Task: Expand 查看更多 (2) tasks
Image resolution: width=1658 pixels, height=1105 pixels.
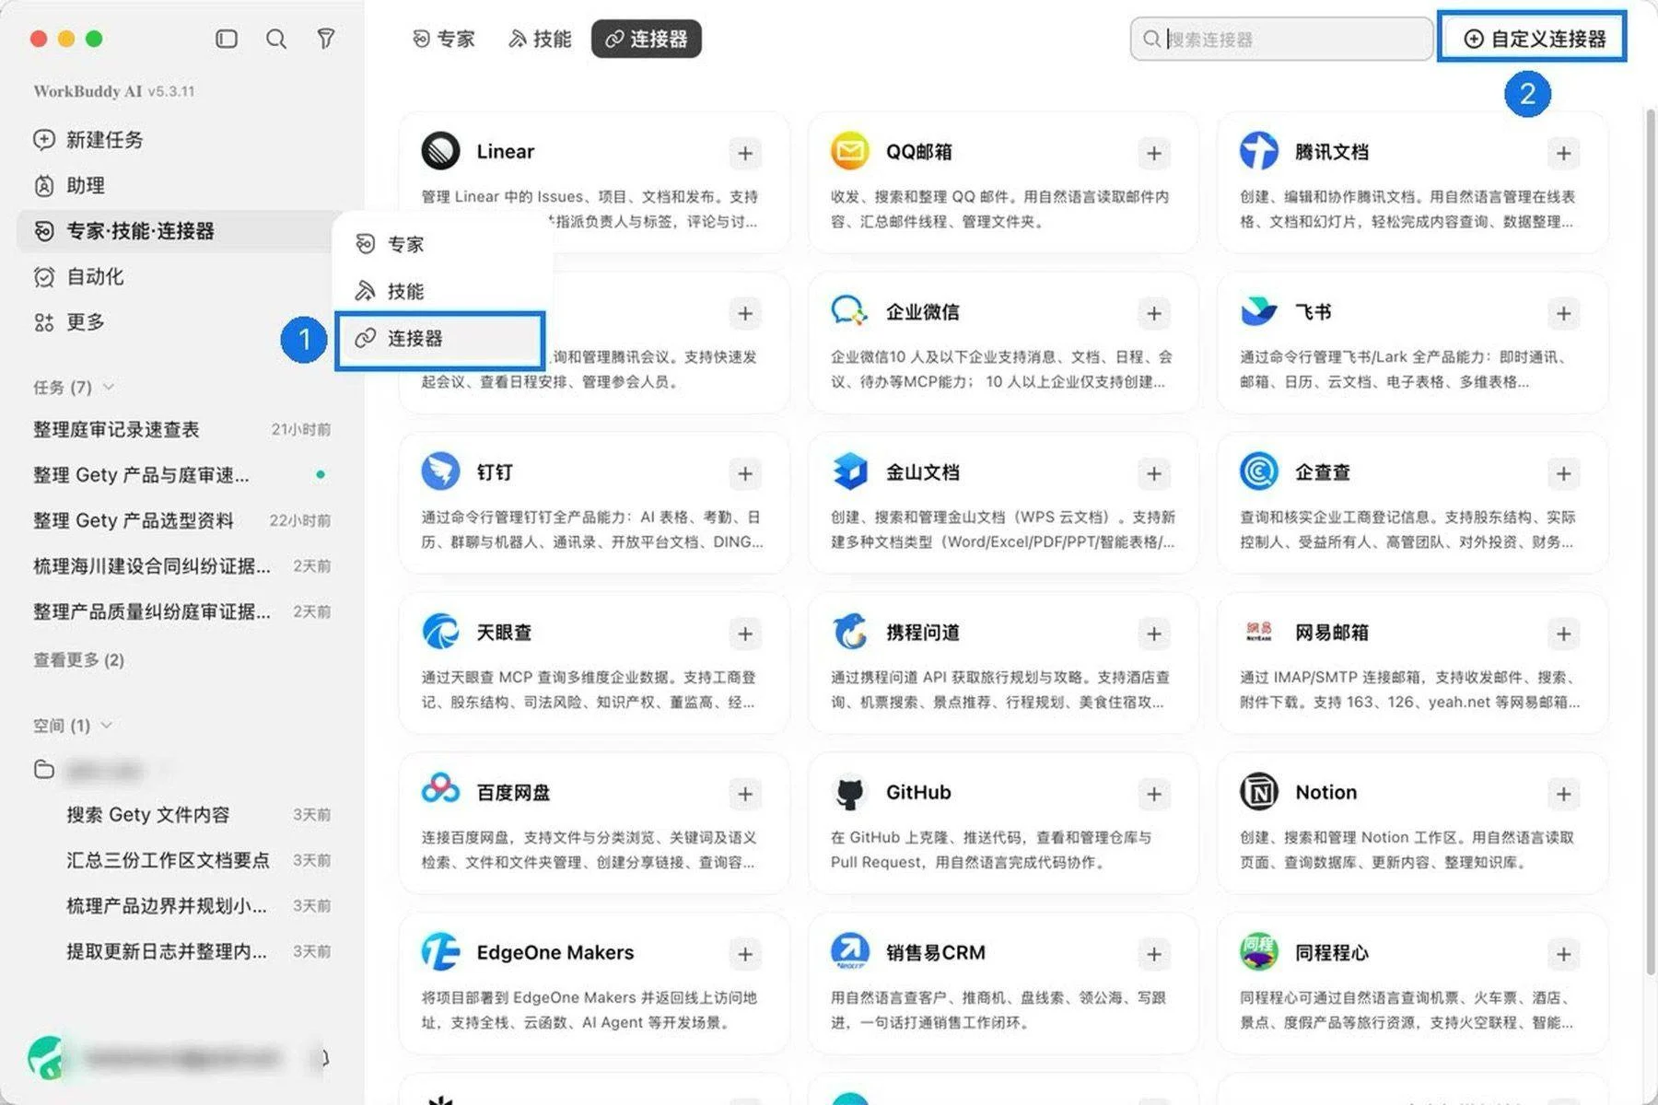Action: point(78,660)
